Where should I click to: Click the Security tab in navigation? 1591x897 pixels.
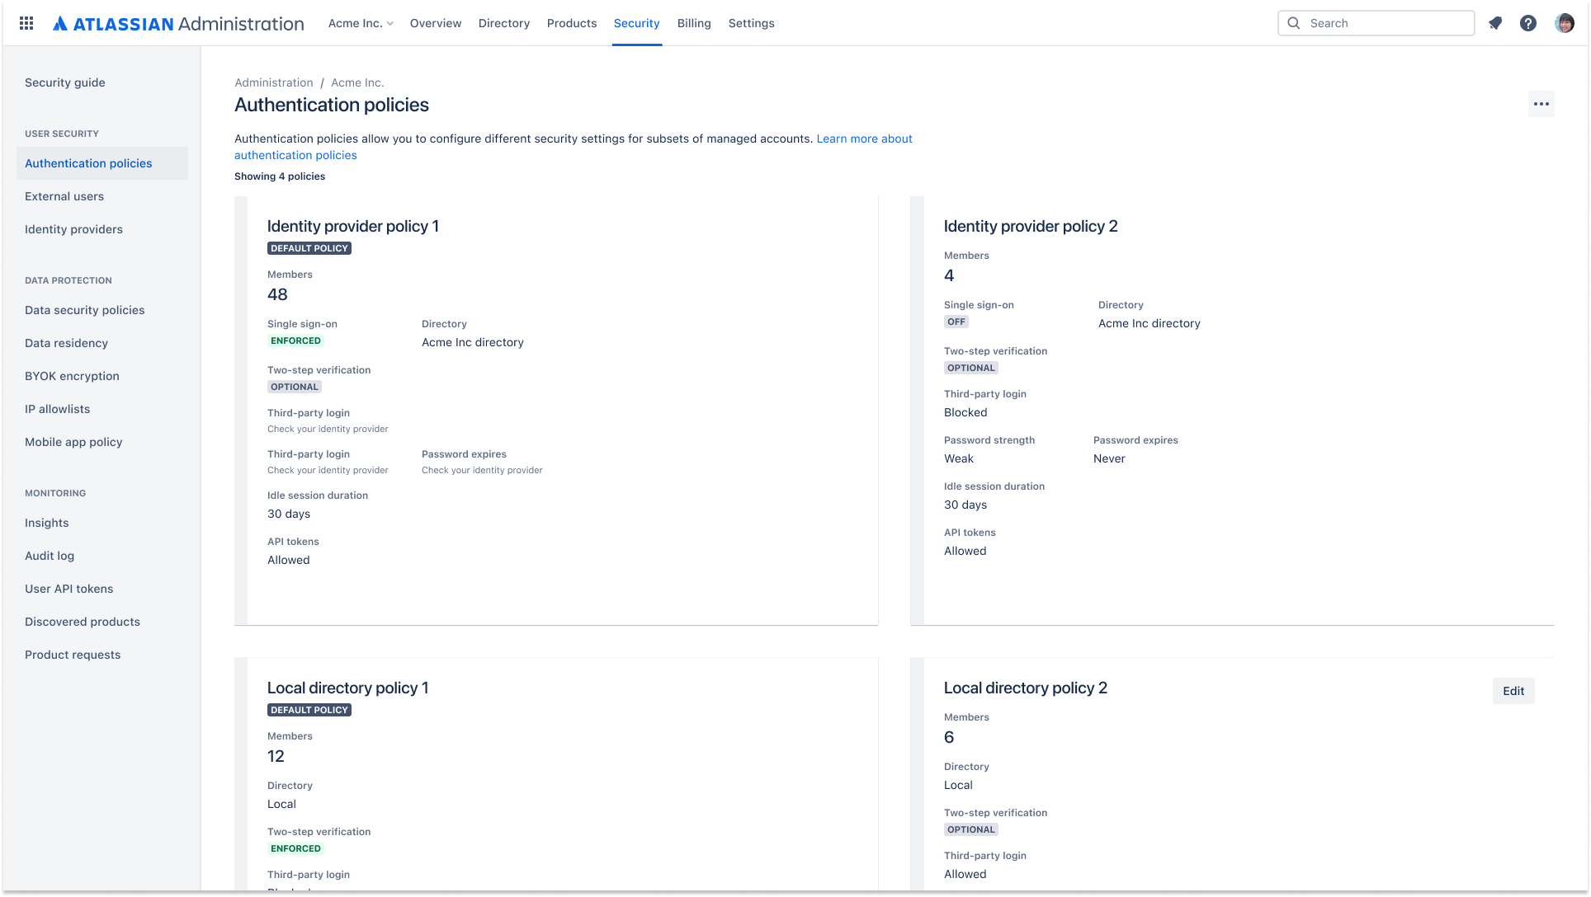(x=636, y=23)
